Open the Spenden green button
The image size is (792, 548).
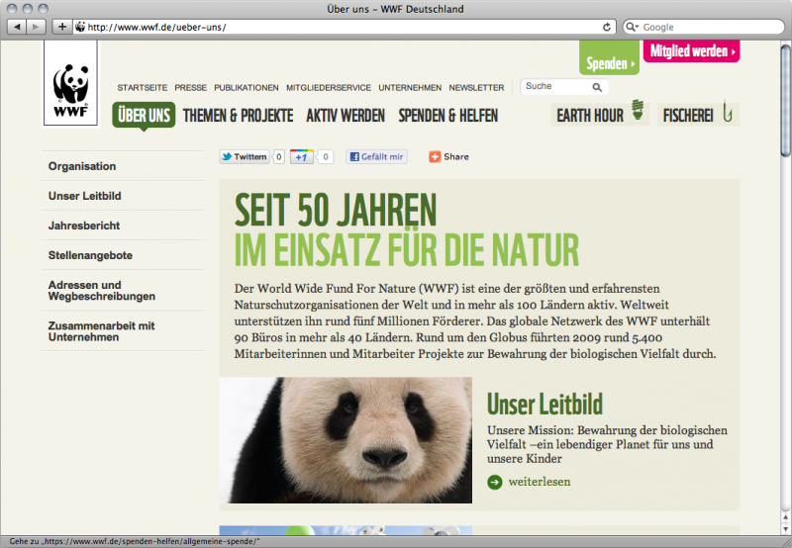click(609, 57)
